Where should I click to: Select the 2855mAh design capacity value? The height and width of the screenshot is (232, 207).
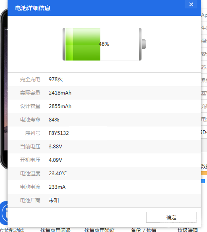pyautogui.click(x=60, y=106)
